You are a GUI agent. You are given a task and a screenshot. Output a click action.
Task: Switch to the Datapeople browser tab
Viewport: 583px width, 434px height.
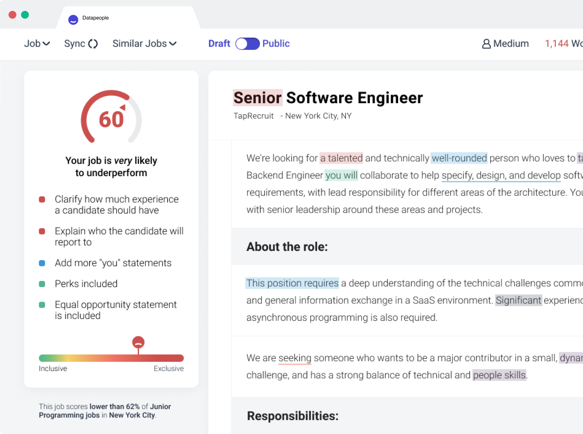[x=96, y=18]
